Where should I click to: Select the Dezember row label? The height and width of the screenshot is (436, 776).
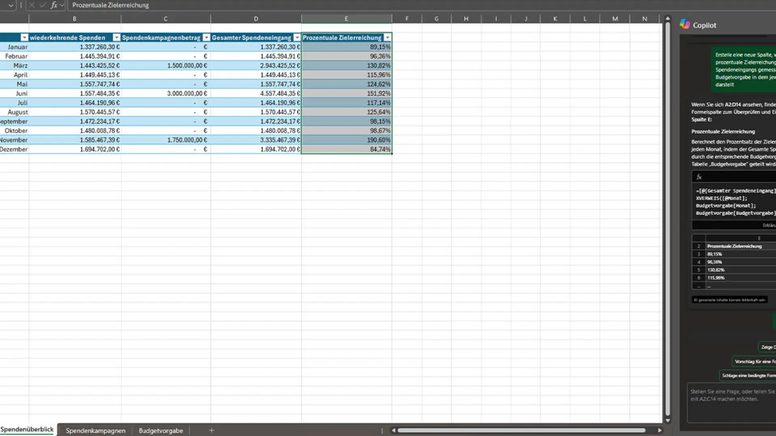coord(14,149)
